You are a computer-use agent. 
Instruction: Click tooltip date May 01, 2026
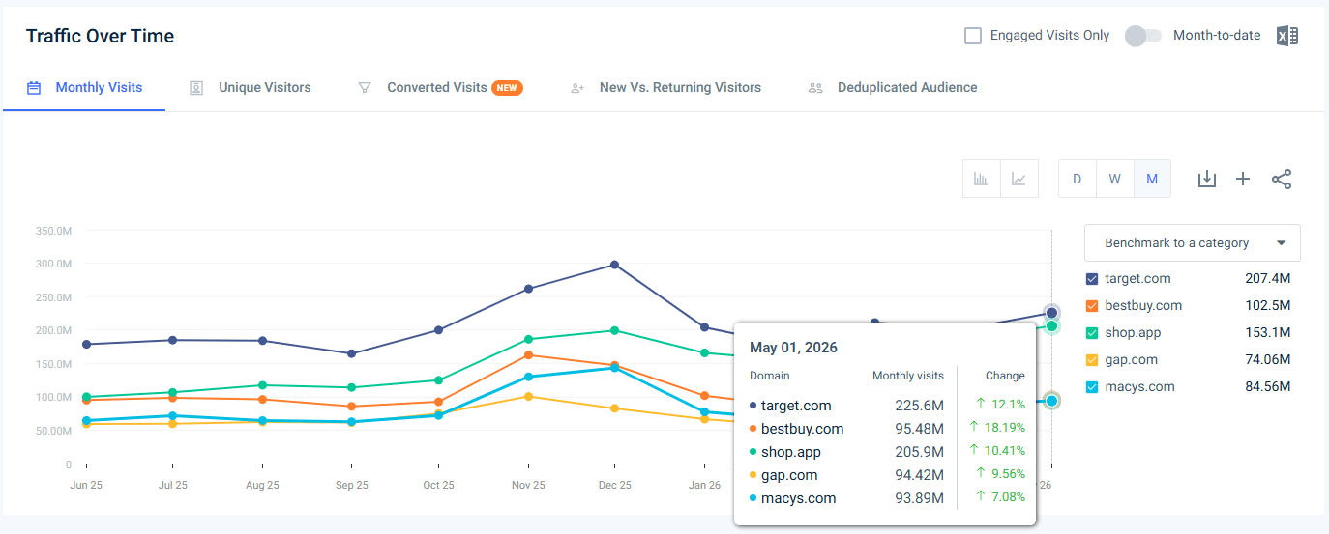[x=793, y=348]
